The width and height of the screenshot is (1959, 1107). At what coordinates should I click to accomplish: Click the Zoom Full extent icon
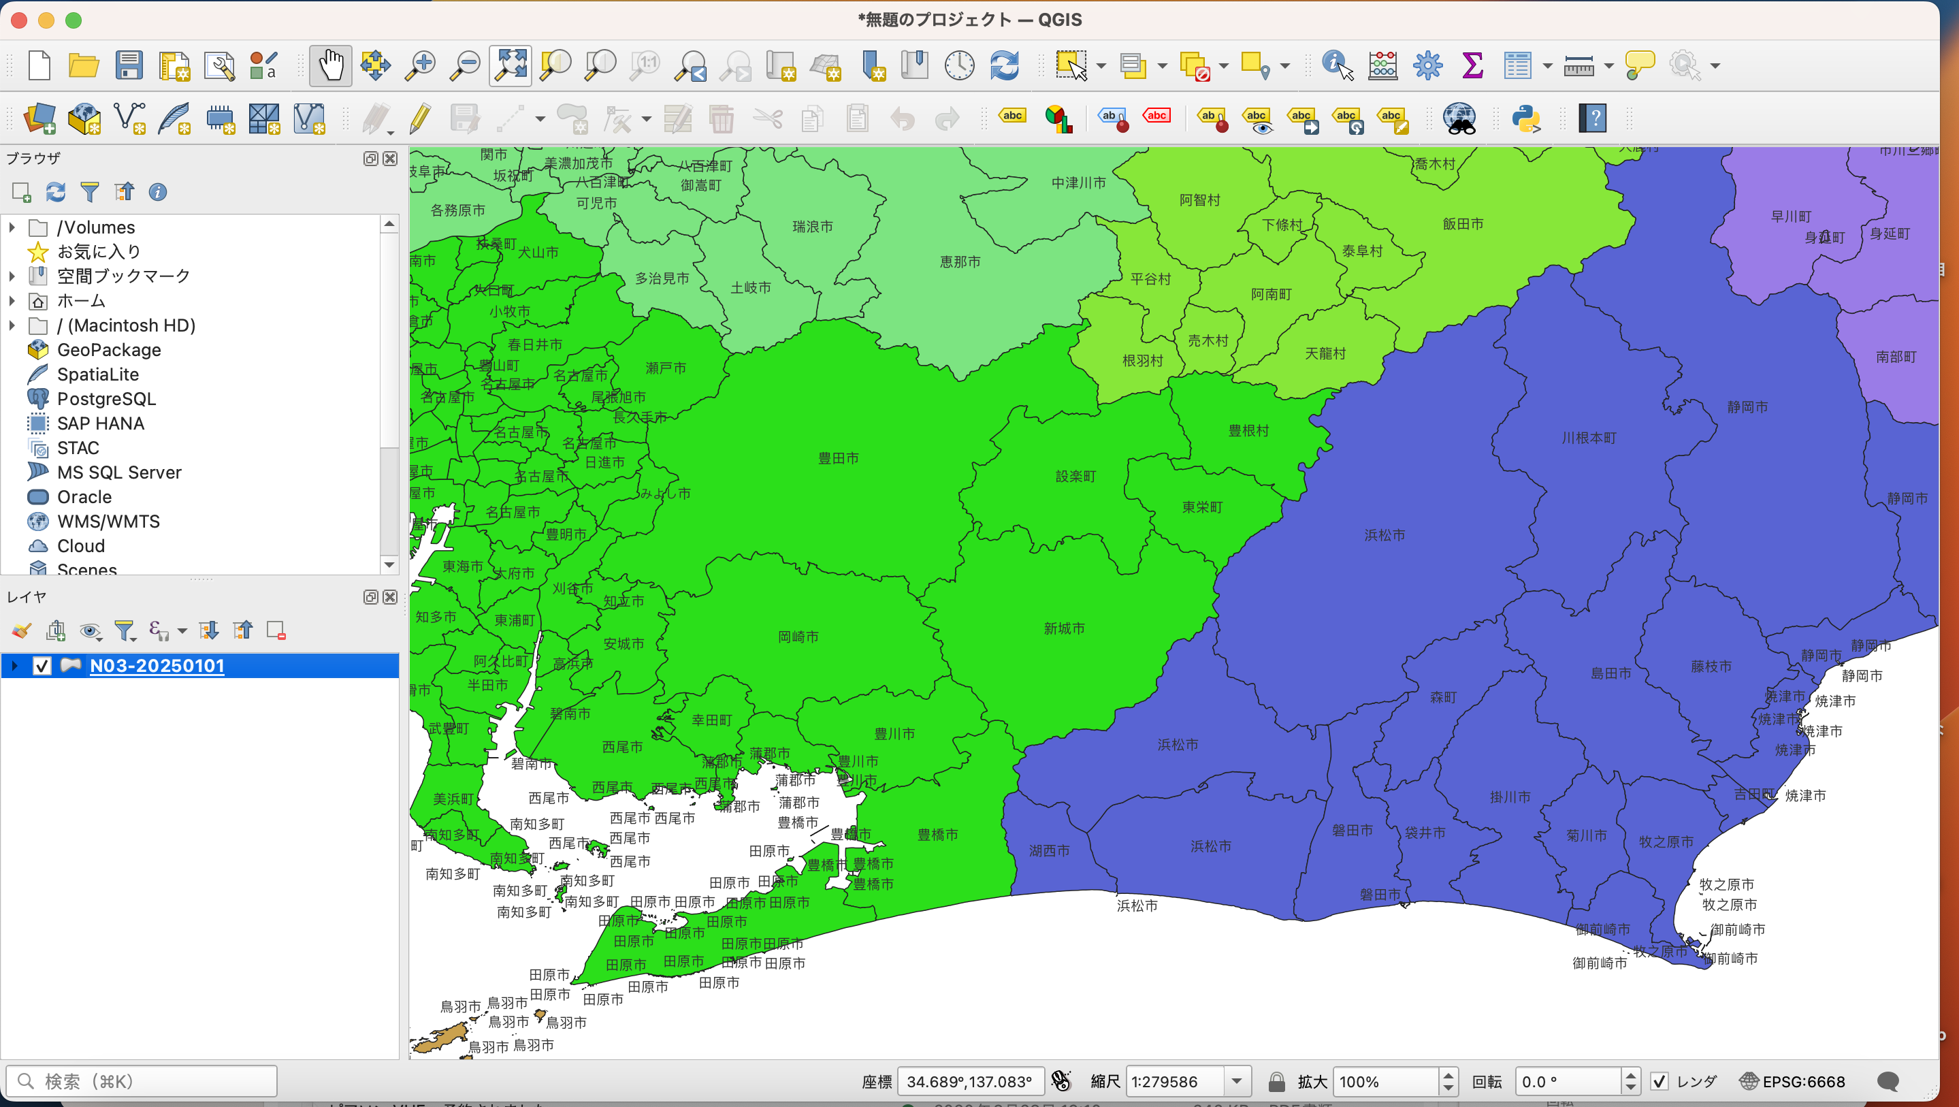click(x=510, y=65)
